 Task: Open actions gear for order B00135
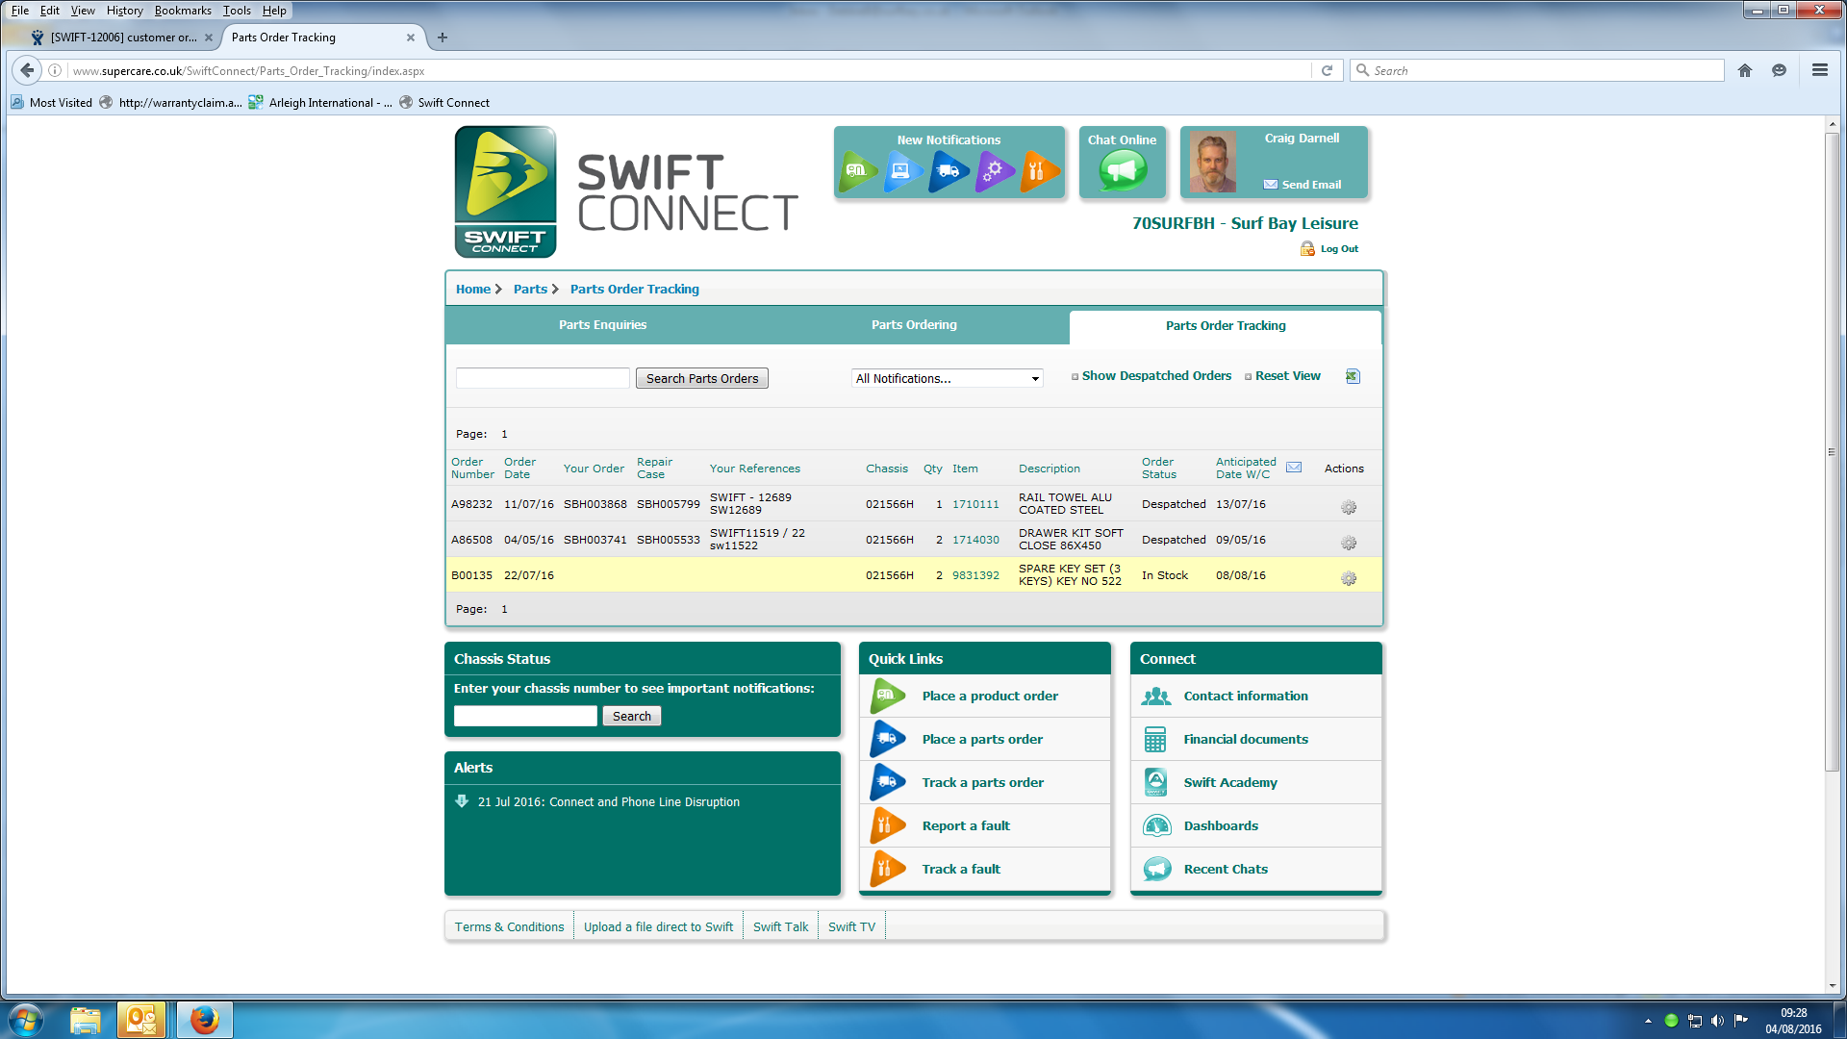coord(1349,578)
